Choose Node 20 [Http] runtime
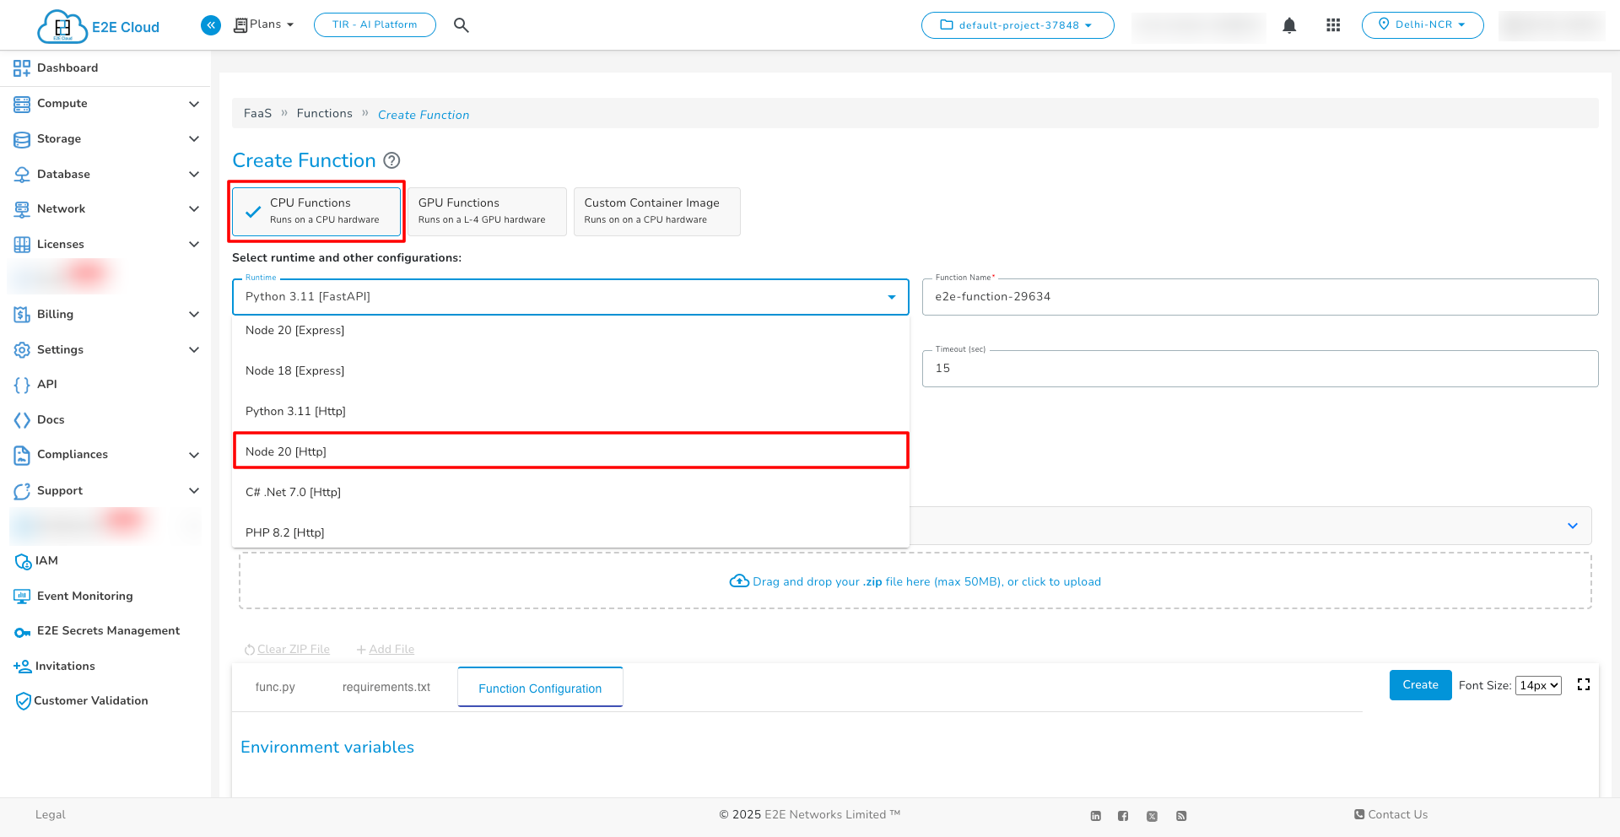This screenshot has height=837, width=1620. coord(571,451)
